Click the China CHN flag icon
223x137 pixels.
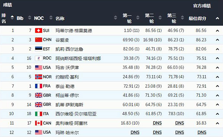[x=39, y=40]
